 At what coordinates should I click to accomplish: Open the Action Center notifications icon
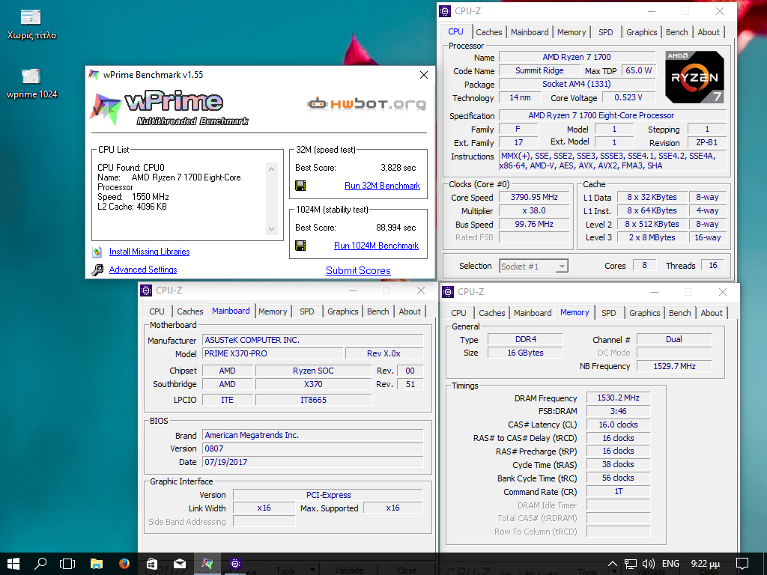coord(742,564)
